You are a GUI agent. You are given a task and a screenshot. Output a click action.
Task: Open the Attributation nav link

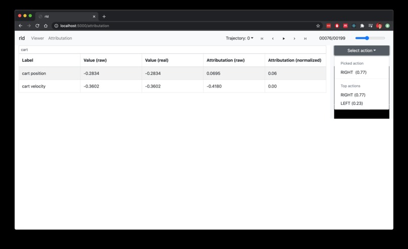pos(60,38)
